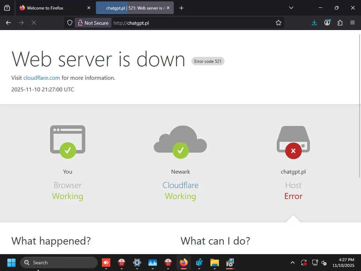The image size is (361, 271).
Task: Open the network display tray icon
Action: [x=315, y=263]
